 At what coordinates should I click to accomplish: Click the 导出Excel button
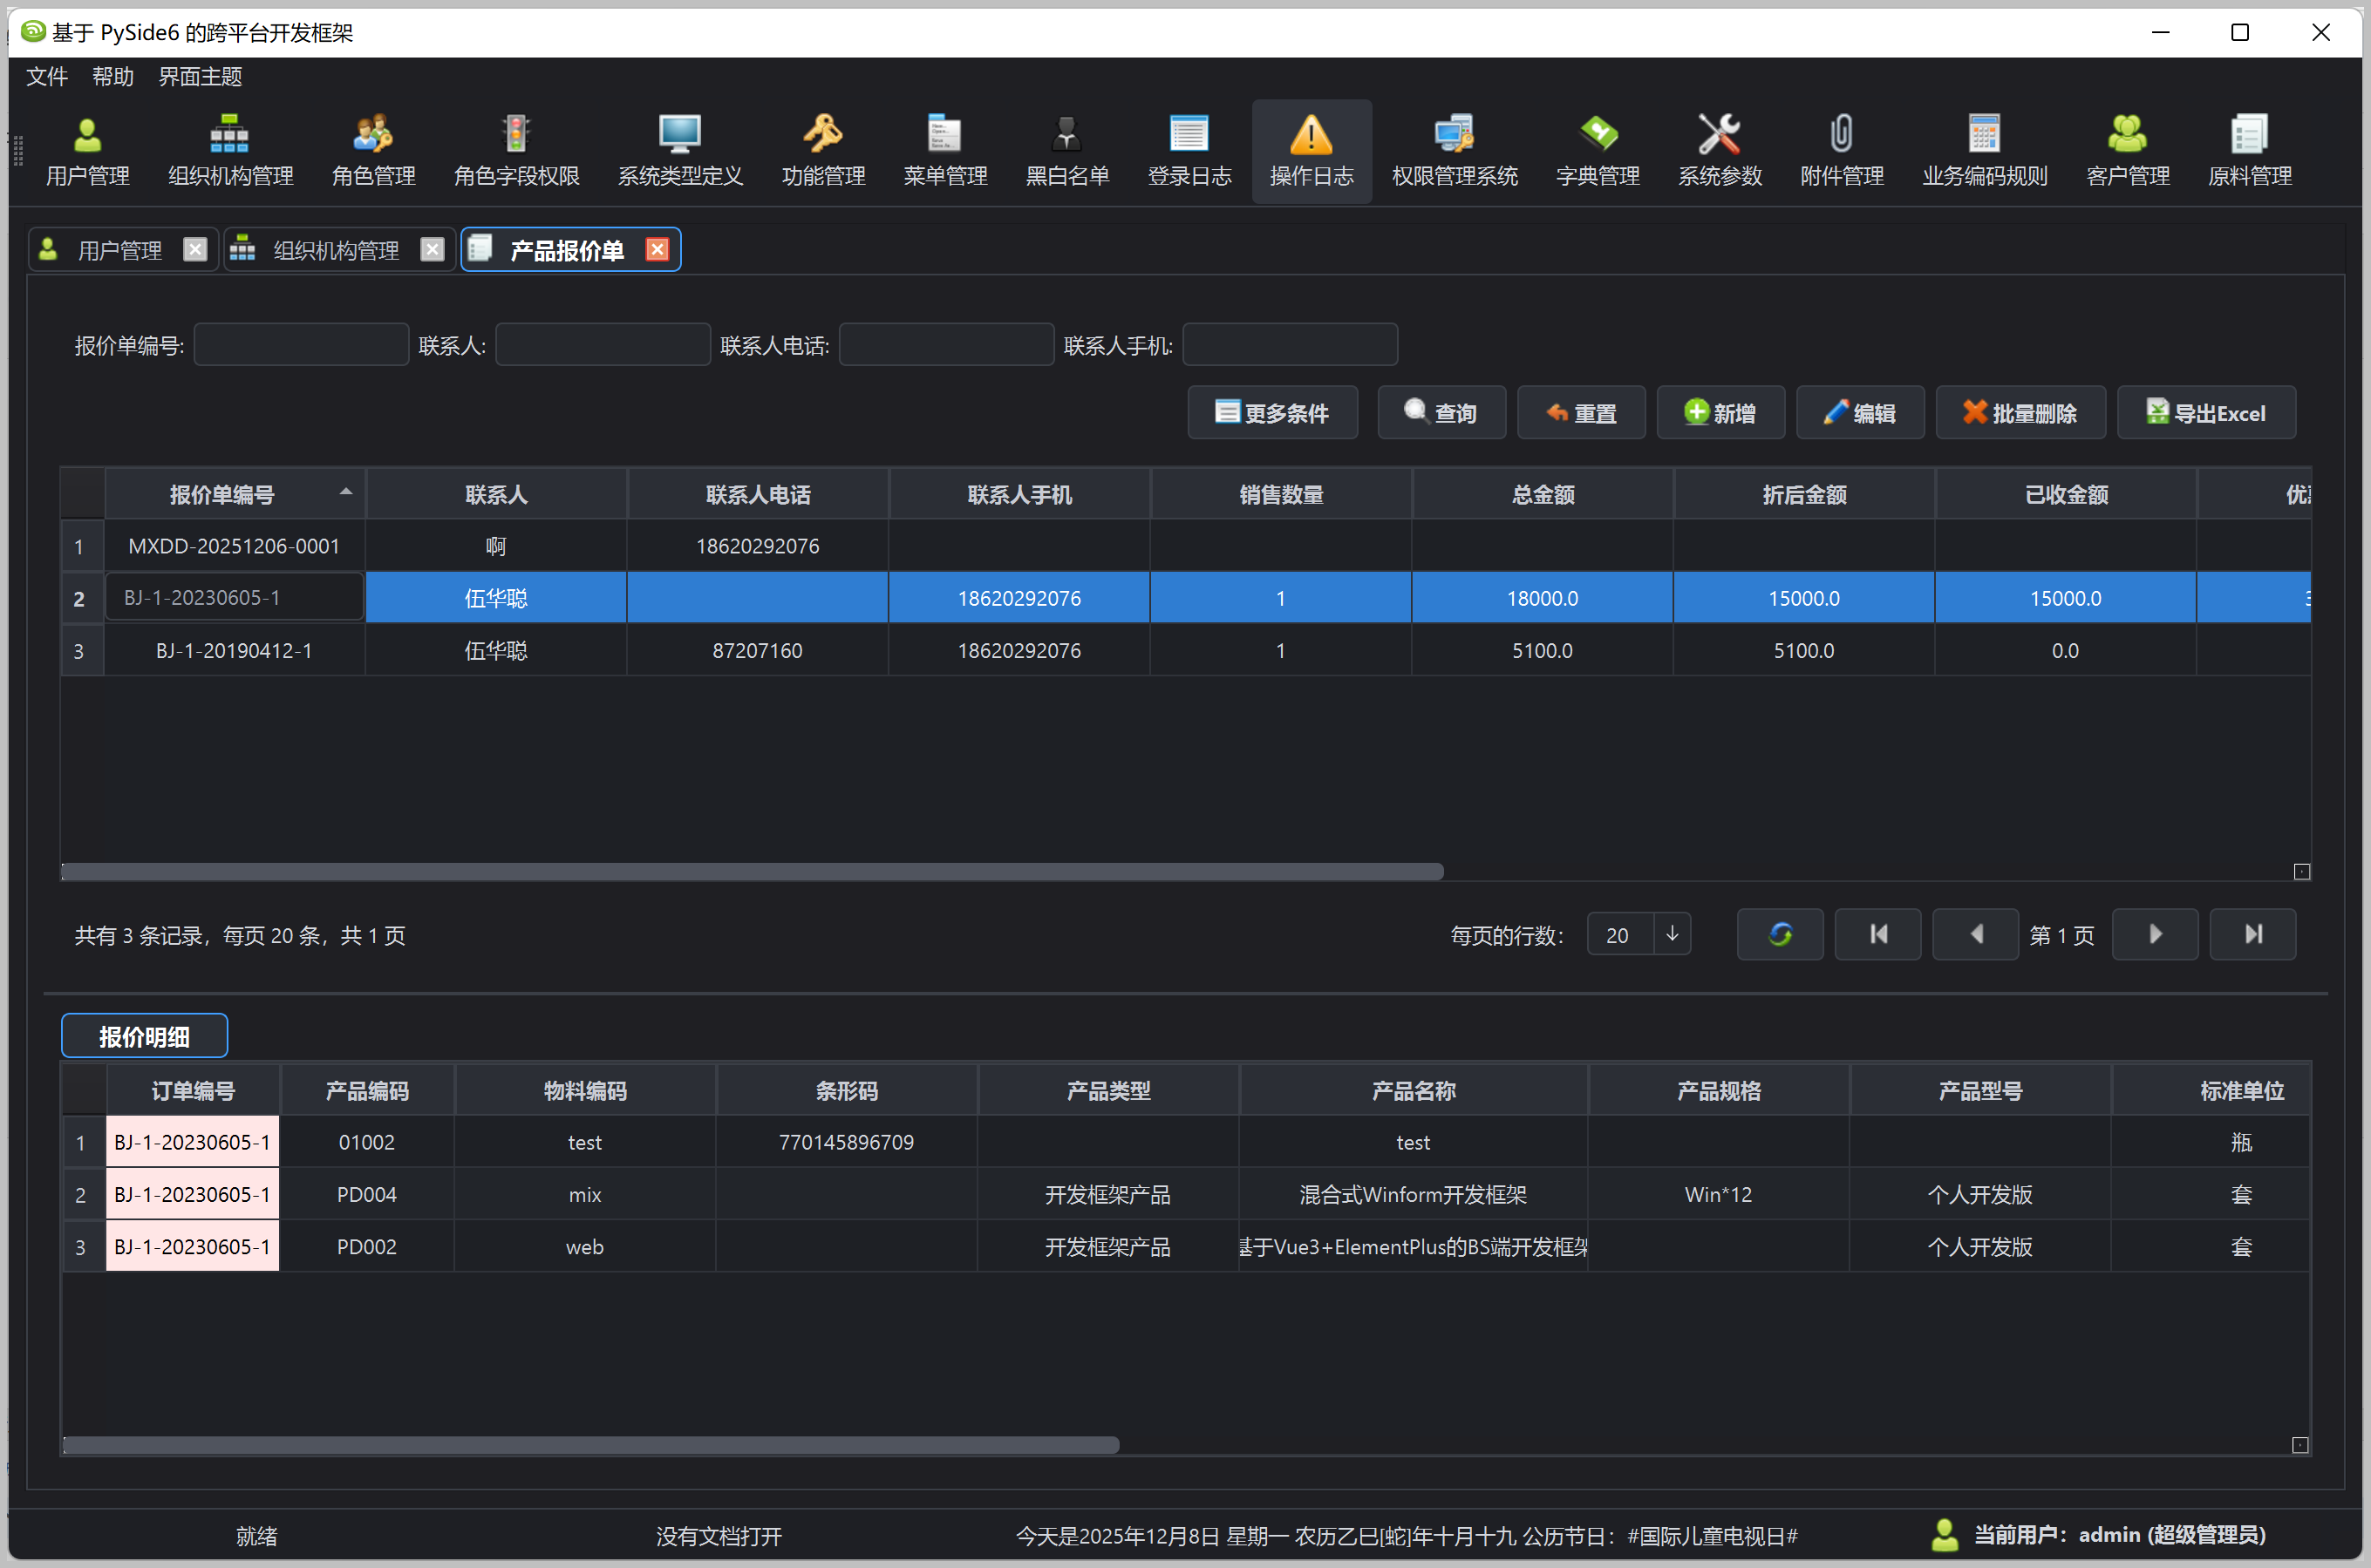(x=2205, y=413)
